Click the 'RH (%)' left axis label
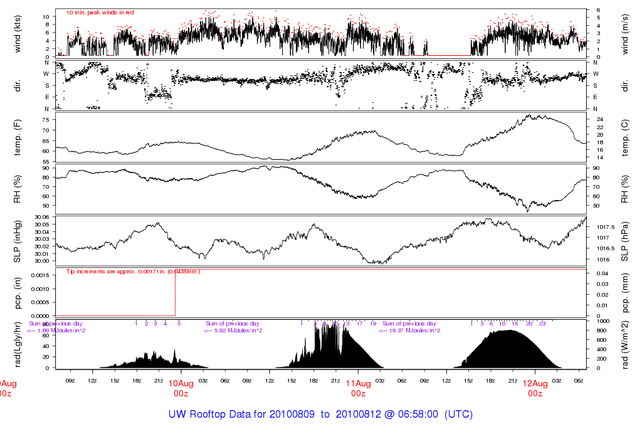Viewport: 642px width, 439px height. [18, 189]
